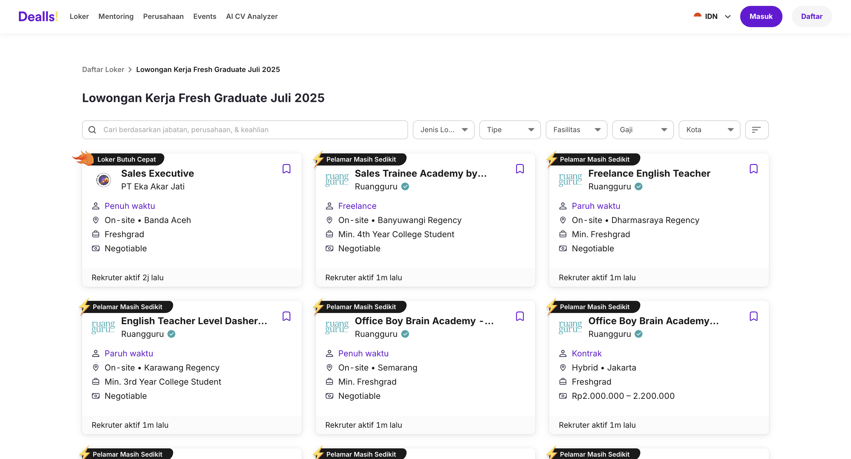Screen dimensions: 851x459
Task: Click Ruangguru logo on English Teacher Level Dasher card
Action: click(x=103, y=327)
